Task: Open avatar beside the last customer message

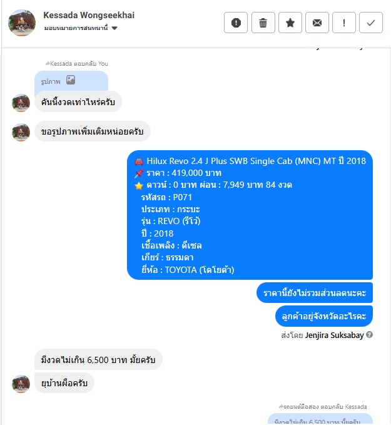Action: pyautogui.click(x=21, y=384)
